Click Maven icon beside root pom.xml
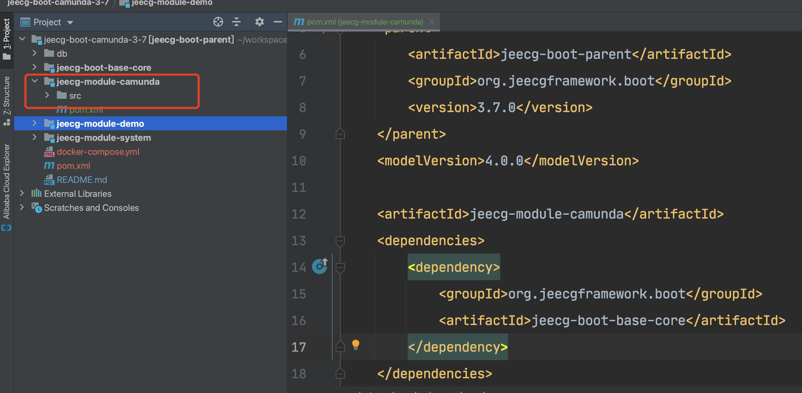802x393 pixels. coord(49,165)
